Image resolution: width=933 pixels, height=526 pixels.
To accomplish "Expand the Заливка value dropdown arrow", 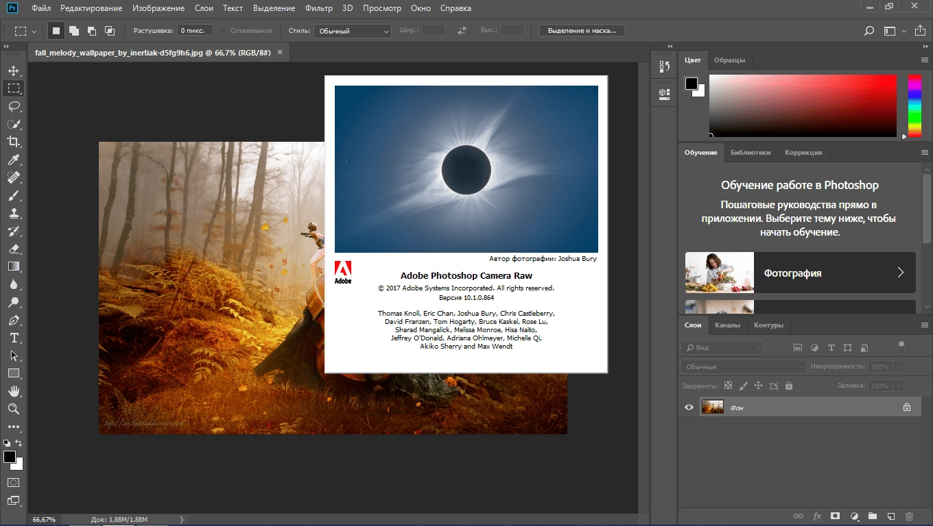I will tap(898, 386).
